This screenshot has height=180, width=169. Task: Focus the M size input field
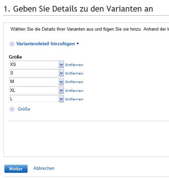pos(34,82)
